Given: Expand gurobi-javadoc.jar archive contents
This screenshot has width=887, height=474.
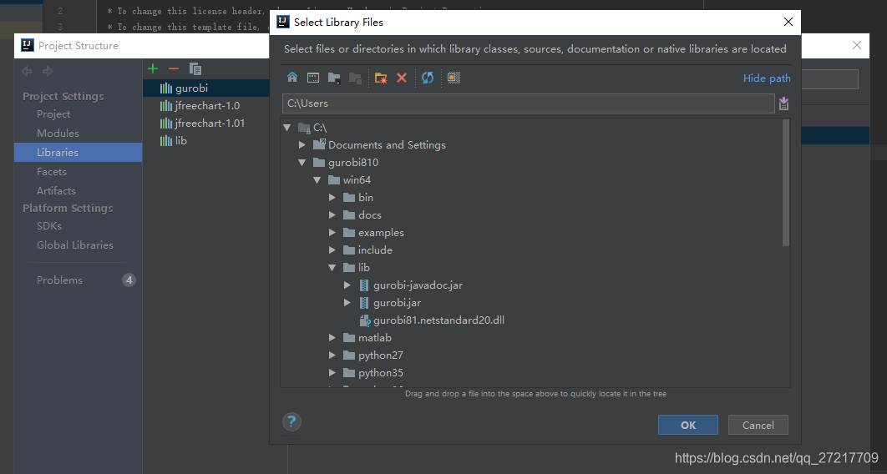Looking at the screenshot, I should click(x=347, y=285).
